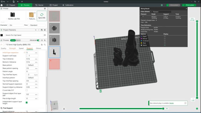This screenshot has width=201, height=113.
Task: Click the fit-view icon below the viewport
Action: pos(64,109)
